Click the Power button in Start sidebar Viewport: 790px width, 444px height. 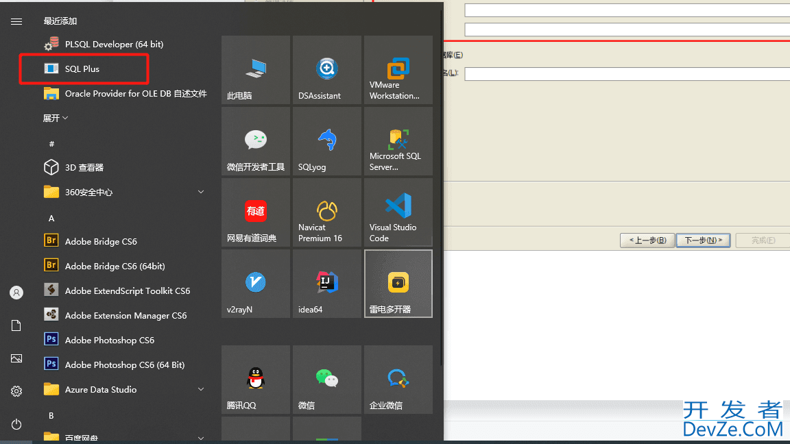16,424
